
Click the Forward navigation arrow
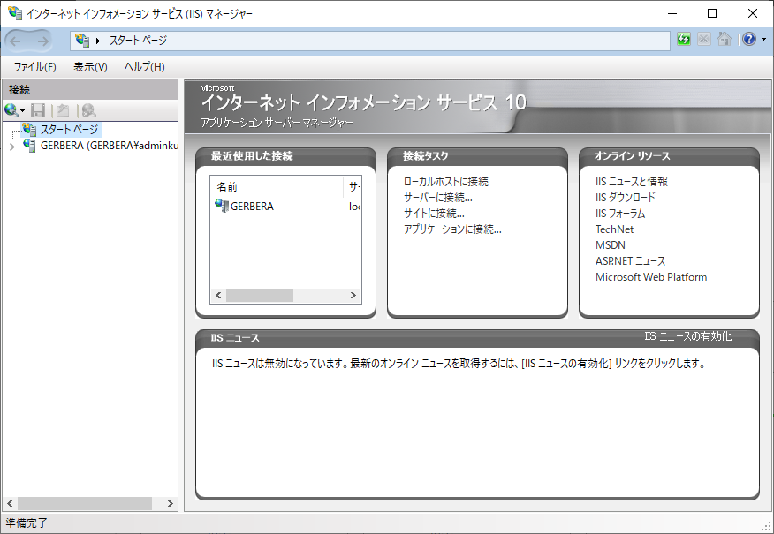pos(43,41)
